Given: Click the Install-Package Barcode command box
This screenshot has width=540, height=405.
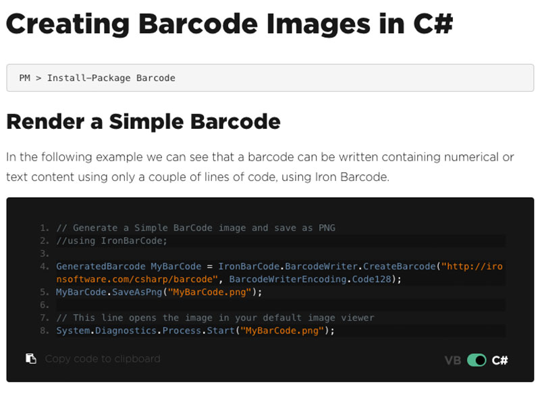Looking at the screenshot, I should (270, 78).
